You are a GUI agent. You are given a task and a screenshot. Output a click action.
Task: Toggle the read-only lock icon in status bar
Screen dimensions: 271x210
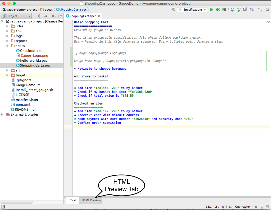pos(256,207)
